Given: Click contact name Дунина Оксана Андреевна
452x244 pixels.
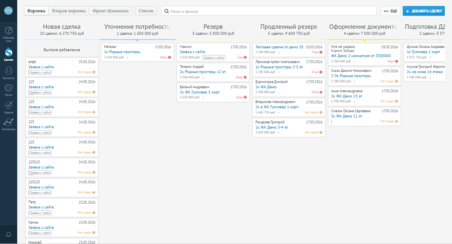Looking at the screenshot, I should (426, 47).
